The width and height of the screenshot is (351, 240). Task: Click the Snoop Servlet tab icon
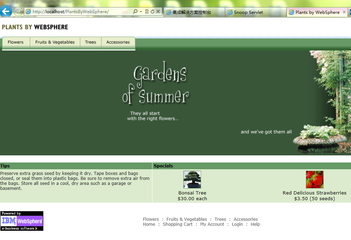230,12
